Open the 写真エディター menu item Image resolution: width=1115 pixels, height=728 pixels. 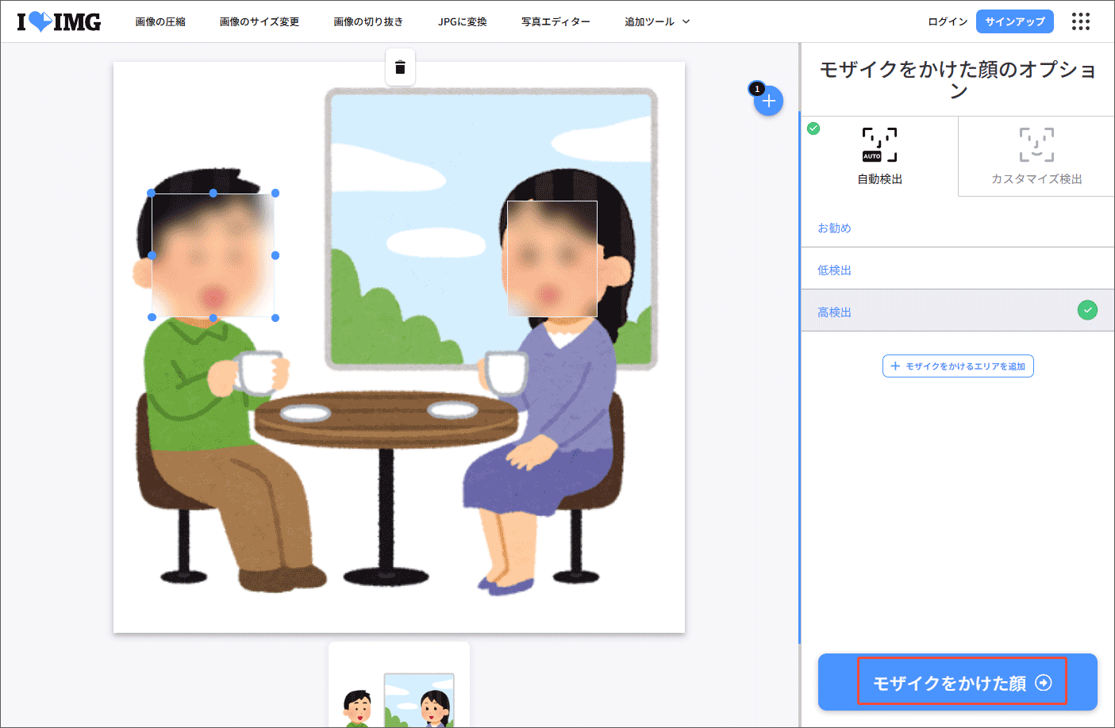point(556,21)
